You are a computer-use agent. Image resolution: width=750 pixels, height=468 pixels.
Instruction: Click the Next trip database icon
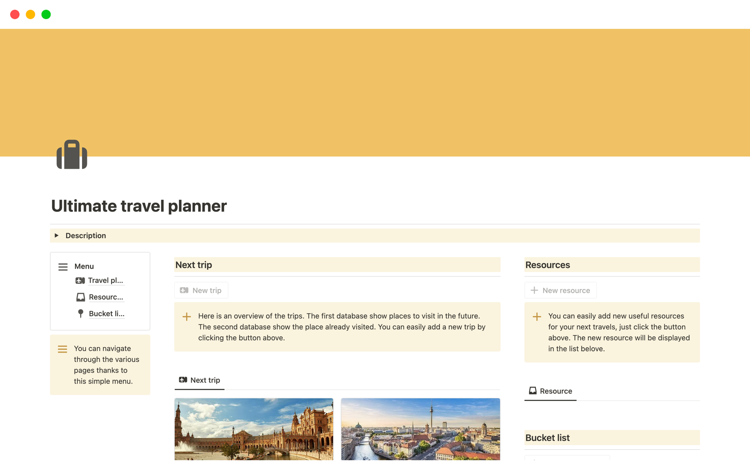point(184,380)
